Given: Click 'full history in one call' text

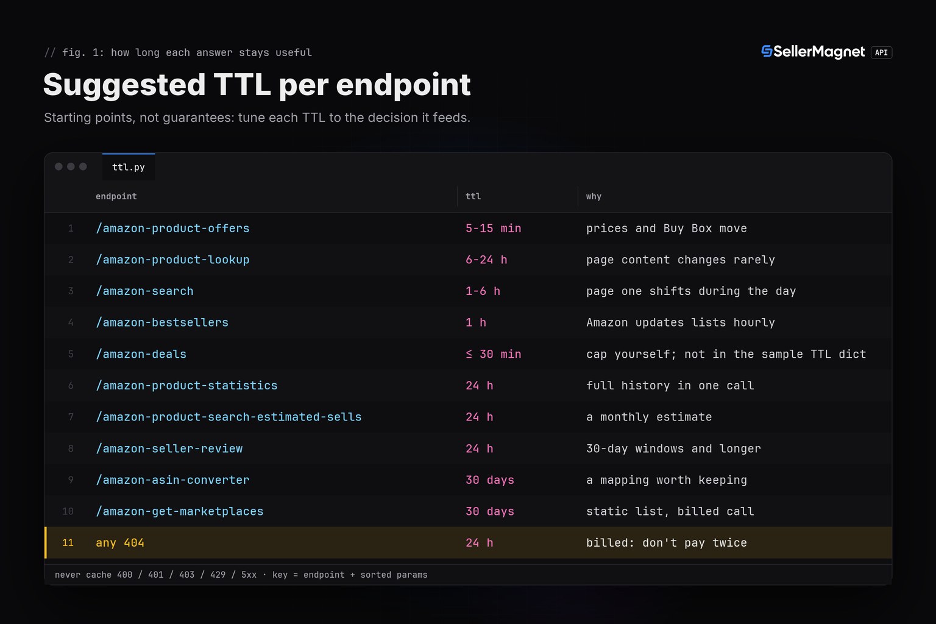Looking at the screenshot, I should [670, 386].
